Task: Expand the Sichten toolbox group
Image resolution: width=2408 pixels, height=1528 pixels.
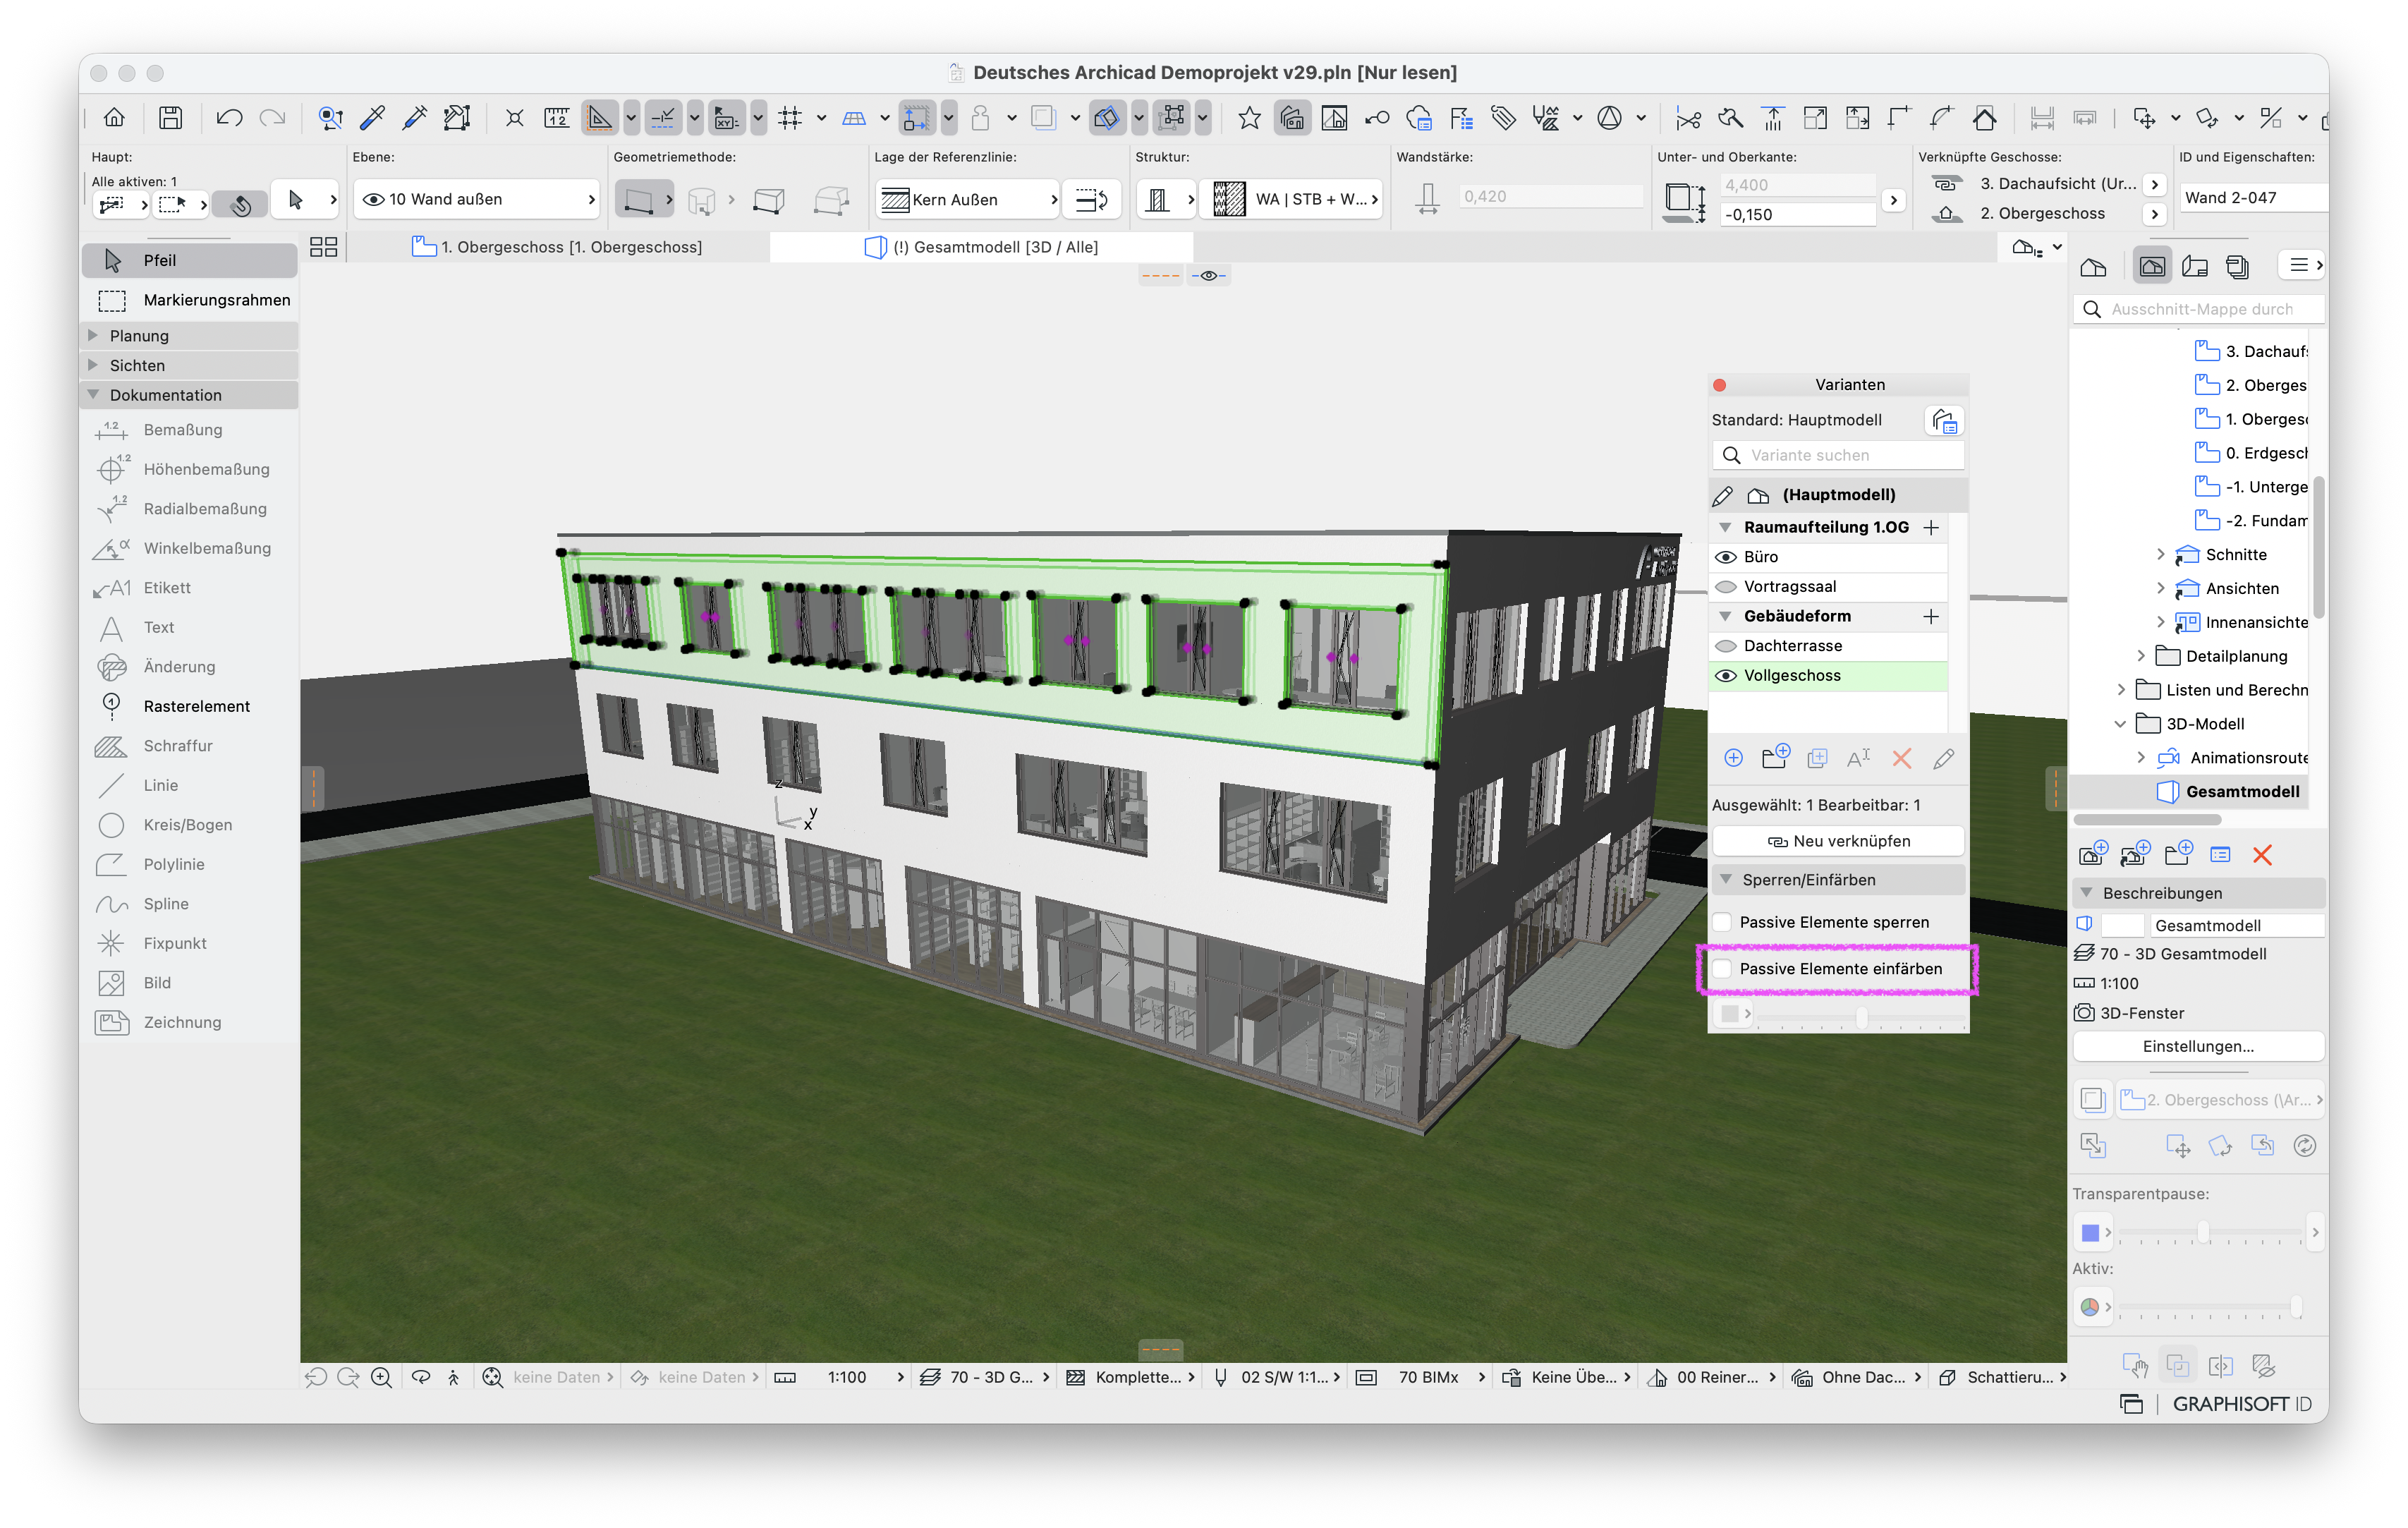Action: [94, 365]
